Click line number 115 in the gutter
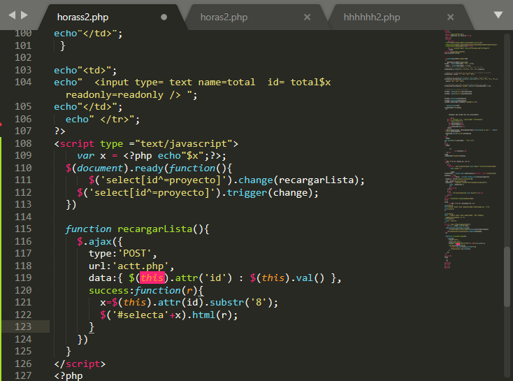This screenshot has height=381, width=513. (x=23, y=229)
